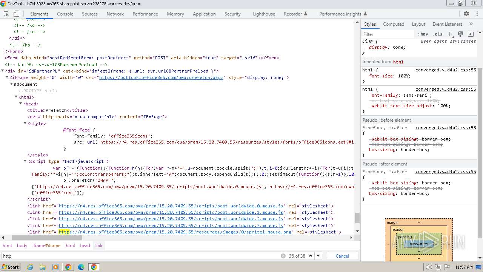Open the Security tab

click(232, 14)
